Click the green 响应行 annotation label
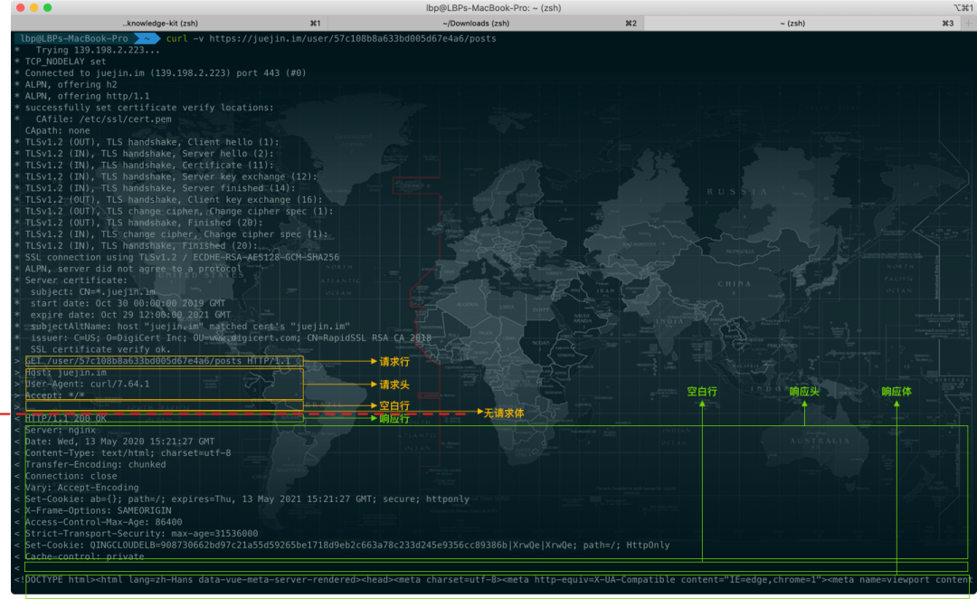This screenshot has width=977, height=599. click(x=394, y=419)
